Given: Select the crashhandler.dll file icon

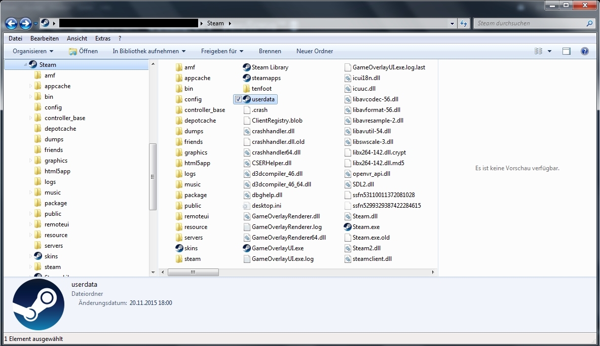Looking at the screenshot, I should coord(247,131).
